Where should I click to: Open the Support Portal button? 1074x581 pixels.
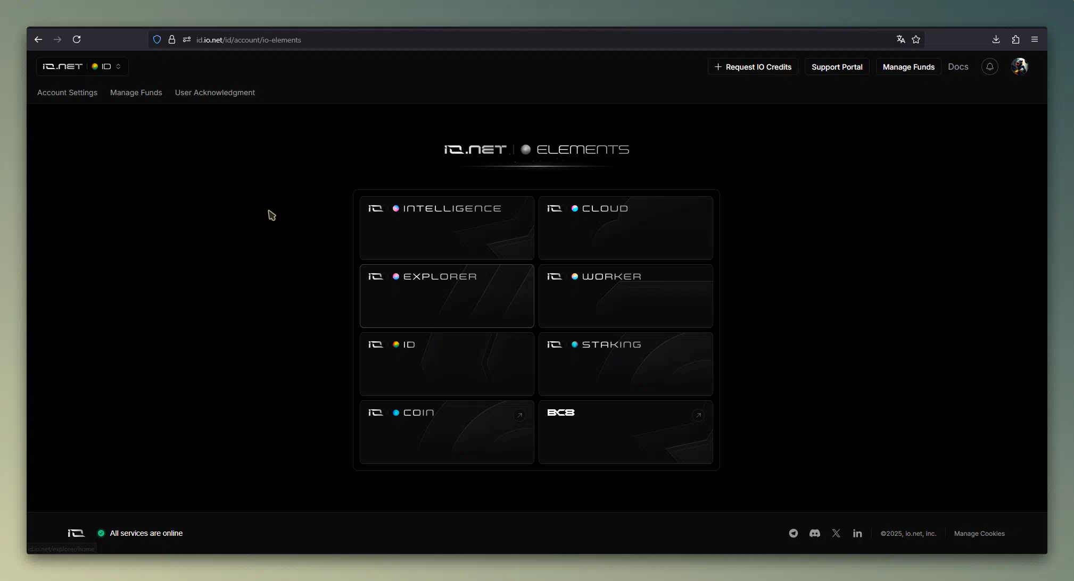coord(837,67)
